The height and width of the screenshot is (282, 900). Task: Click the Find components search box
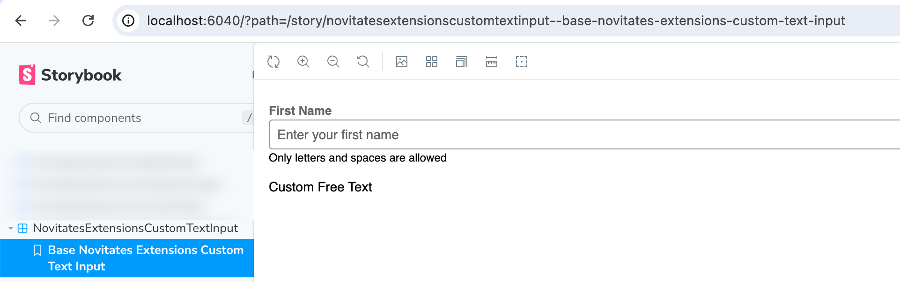tap(136, 118)
